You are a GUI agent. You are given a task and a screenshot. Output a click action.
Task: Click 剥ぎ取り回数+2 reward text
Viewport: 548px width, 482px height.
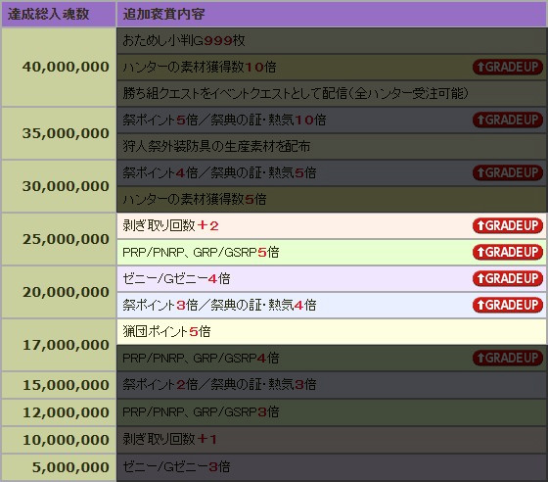170,225
